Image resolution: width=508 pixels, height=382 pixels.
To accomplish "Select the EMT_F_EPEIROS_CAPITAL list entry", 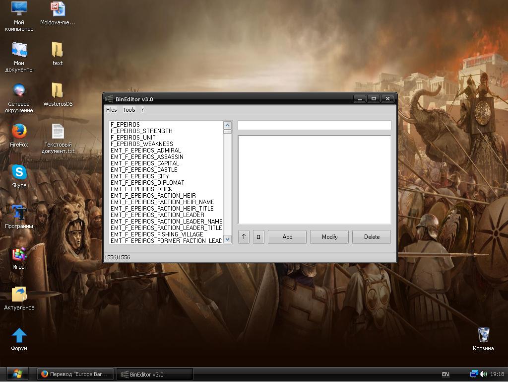I will tap(145, 163).
